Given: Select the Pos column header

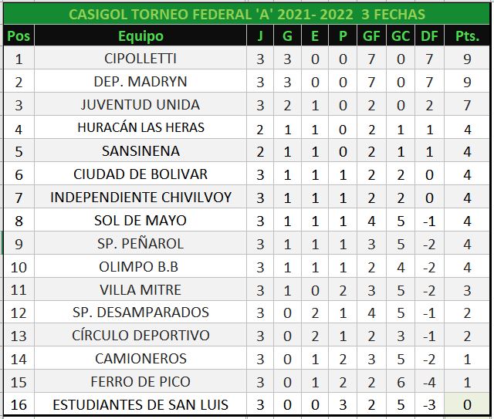Looking at the screenshot, I should click(19, 35).
